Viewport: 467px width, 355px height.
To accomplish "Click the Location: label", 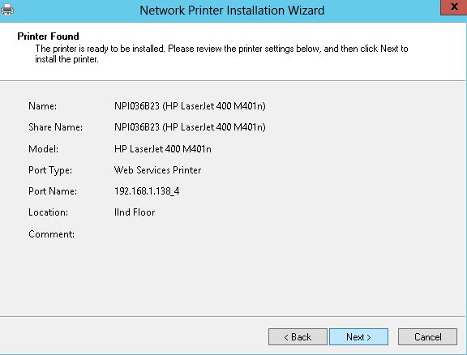I will 49,212.
